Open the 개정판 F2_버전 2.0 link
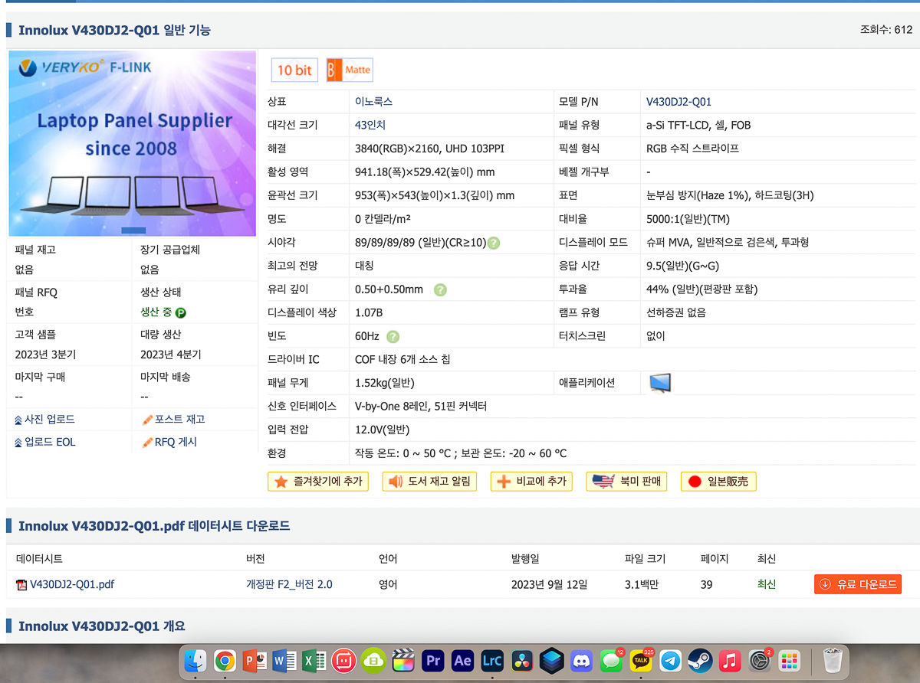This screenshot has width=920, height=683. point(289,585)
